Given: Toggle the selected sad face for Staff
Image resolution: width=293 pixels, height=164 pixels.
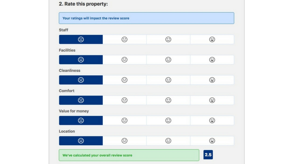Looking at the screenshot, I should click(x=81, y=40).
